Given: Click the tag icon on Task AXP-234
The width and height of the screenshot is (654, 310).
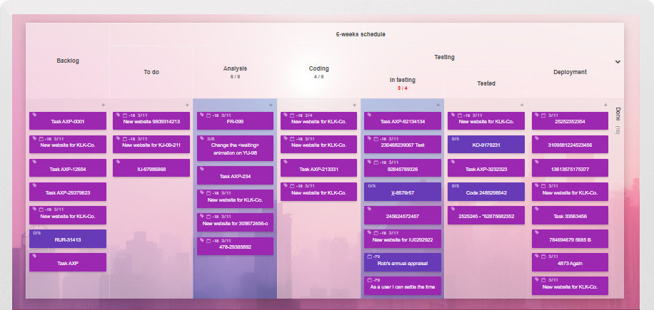Looking at the screenshot, I should coord(202,170).
